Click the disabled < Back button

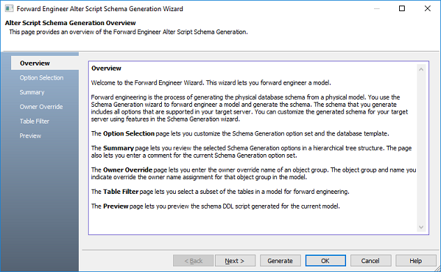pos(193,261)
